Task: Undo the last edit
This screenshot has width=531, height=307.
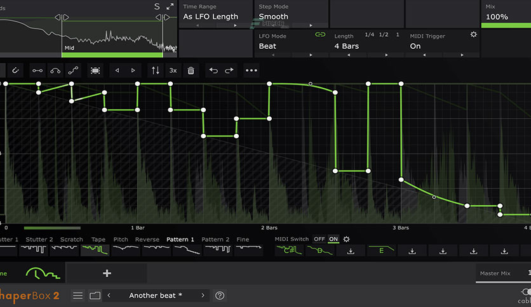Action: [x=214, y=70]
